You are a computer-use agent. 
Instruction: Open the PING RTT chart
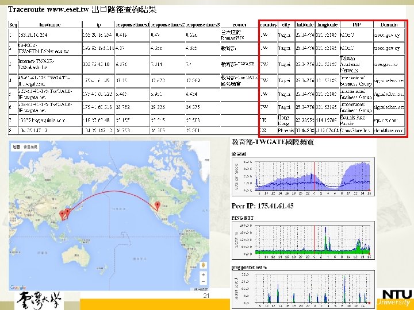[303, 241]
